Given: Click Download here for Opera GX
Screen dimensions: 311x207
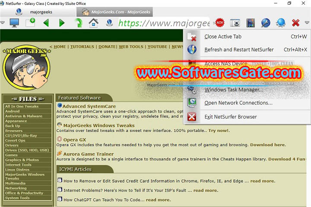Looking at the screenshot, I should [268, 145].
